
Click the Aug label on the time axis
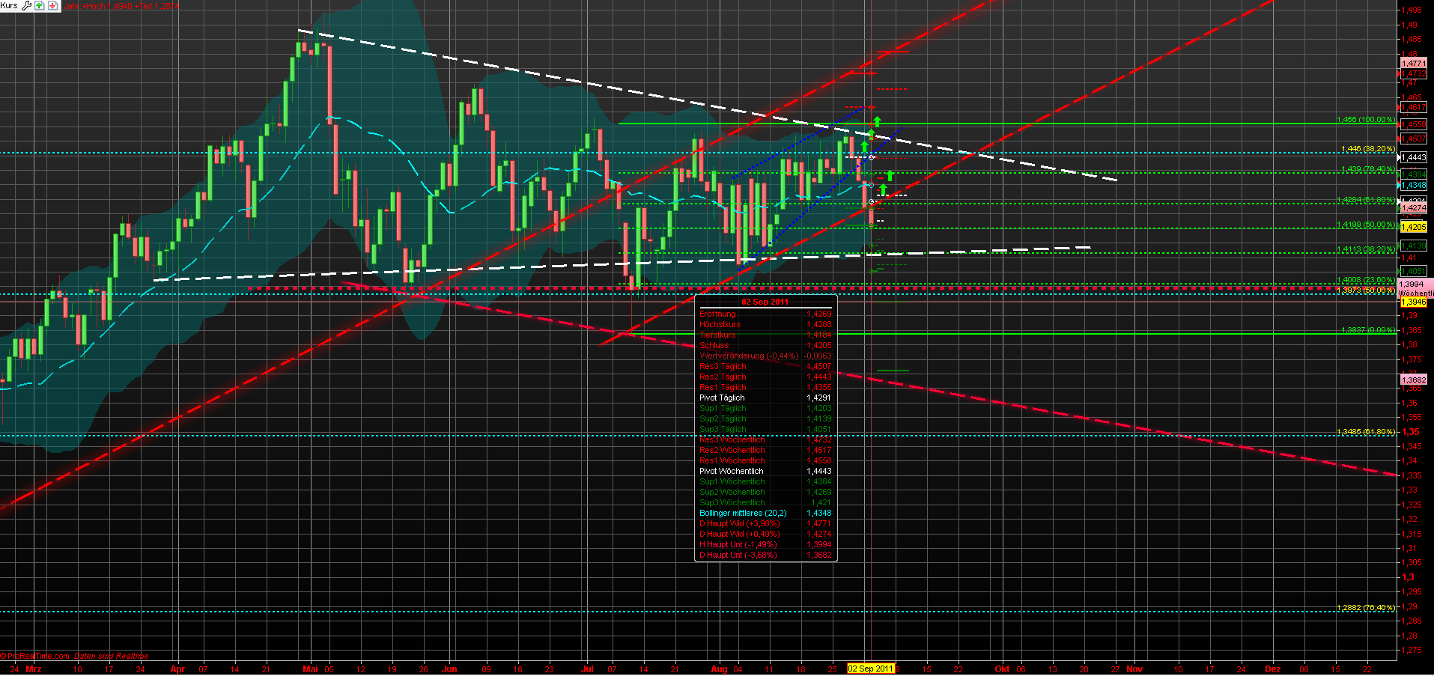(x=717, y=669)
